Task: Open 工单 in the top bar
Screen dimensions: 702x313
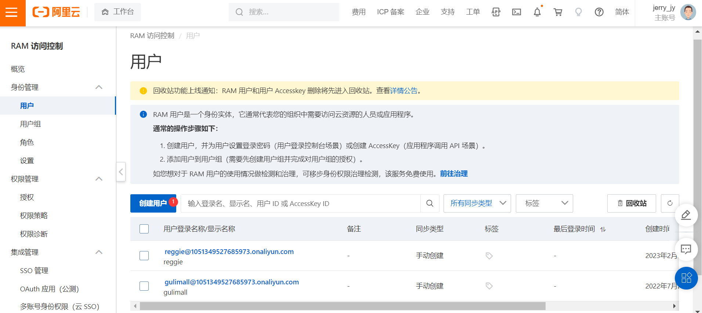Action: pos(473,12)
